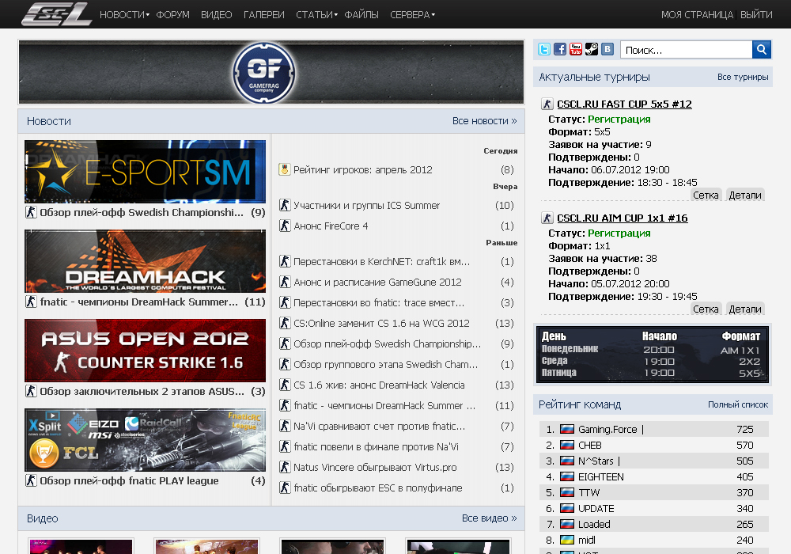Click the CSCL site logo
The height and width of the screenshot is (554, 791).
click(56, 14)
